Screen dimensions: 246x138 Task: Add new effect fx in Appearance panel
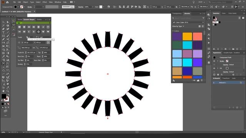coord(222,75)
